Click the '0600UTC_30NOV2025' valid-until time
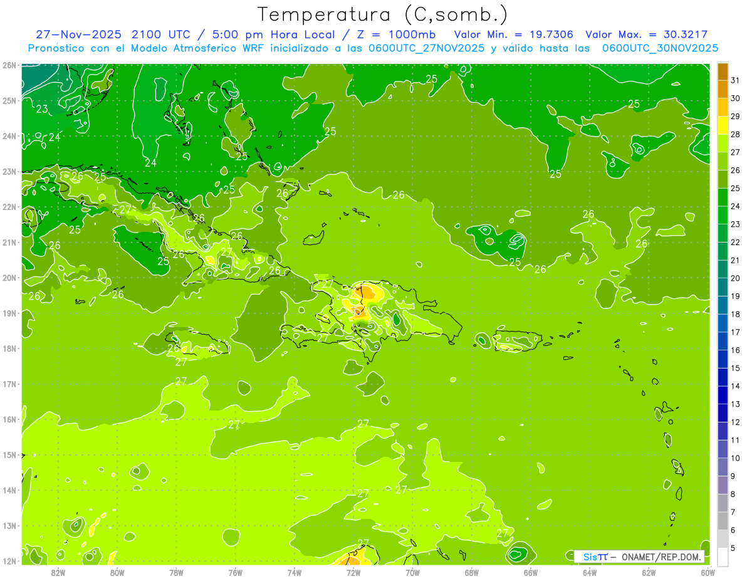752x581 pixels. coord(660,48)
